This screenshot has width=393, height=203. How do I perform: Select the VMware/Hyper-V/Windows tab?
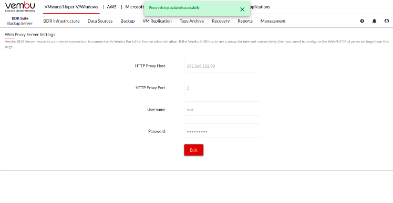tap(71, 7)
